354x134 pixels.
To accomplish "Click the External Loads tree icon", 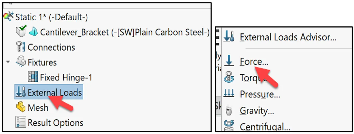I will pos(21,92).
